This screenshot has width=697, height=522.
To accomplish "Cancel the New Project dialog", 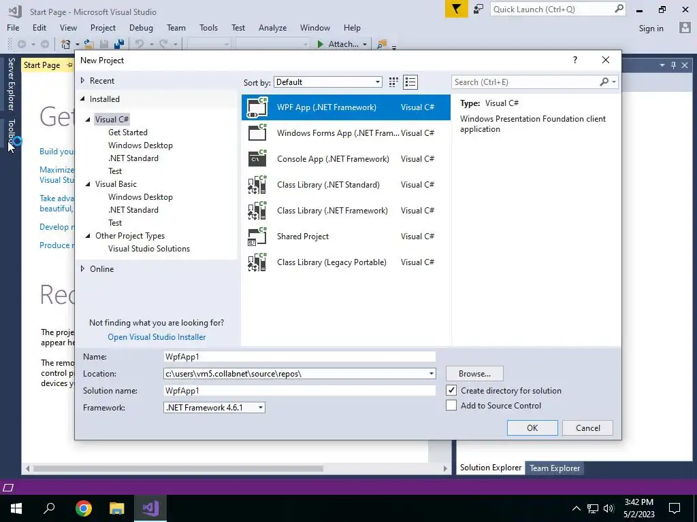I will point(587,428).
